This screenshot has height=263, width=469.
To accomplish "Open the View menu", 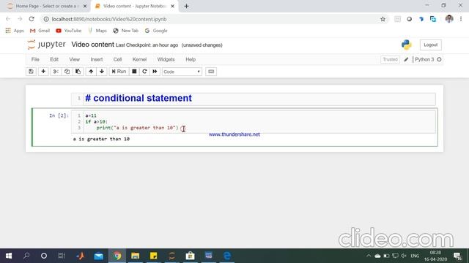I will (75, 59).
